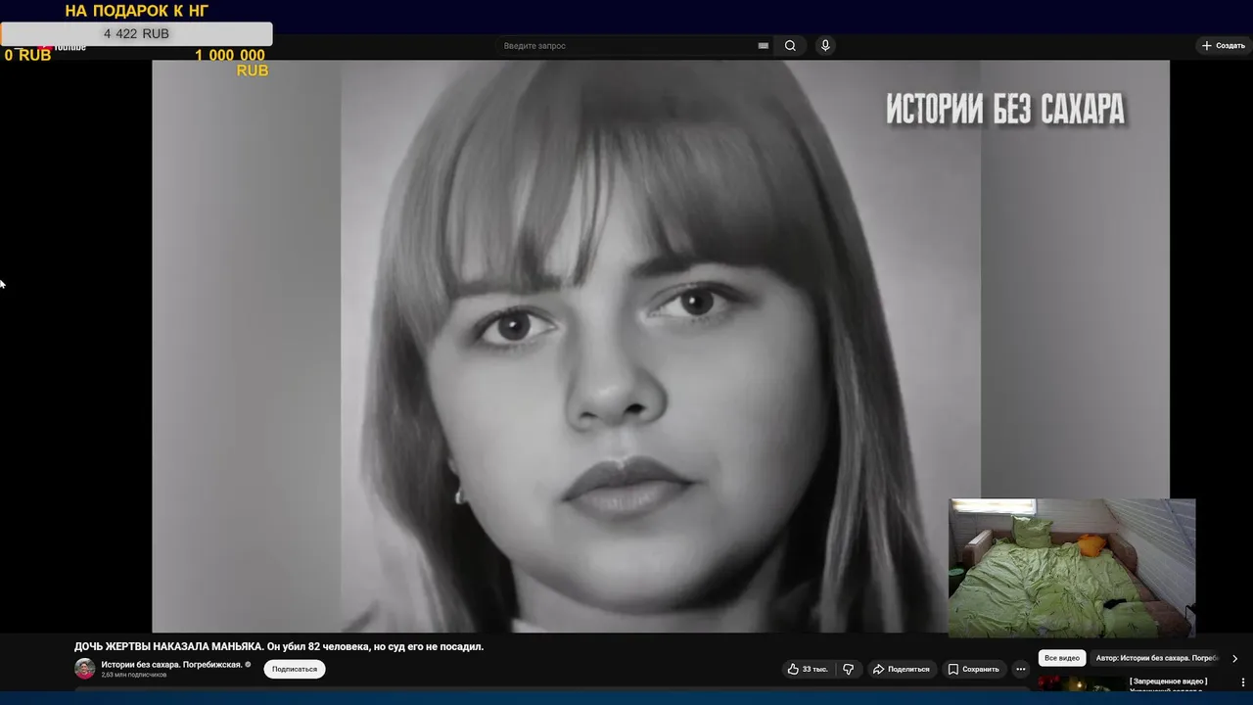The image size is (1253, 705).
Task: Subscribe with the Подписаться button
Action: [295, 669]
